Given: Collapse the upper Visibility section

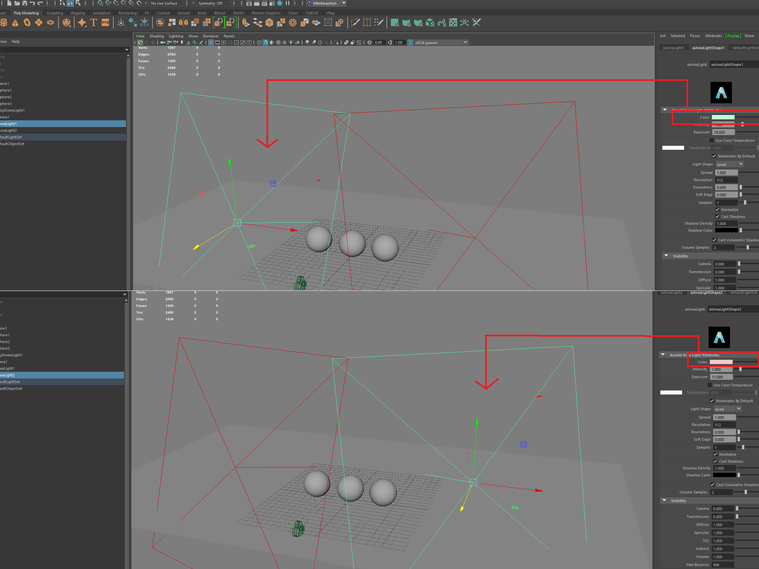Looking at the screenshot, I should (x=666, y=256).
